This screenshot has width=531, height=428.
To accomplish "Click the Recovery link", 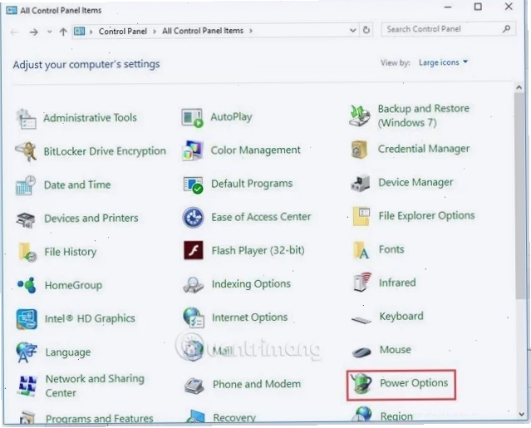I will (x=234, y=418).
